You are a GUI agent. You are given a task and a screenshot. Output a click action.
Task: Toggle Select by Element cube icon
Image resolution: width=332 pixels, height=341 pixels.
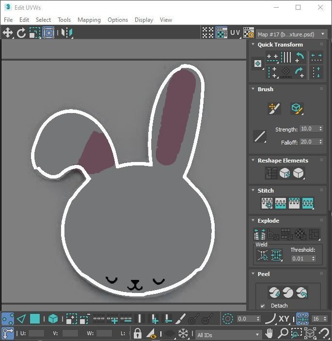(53, 319)
